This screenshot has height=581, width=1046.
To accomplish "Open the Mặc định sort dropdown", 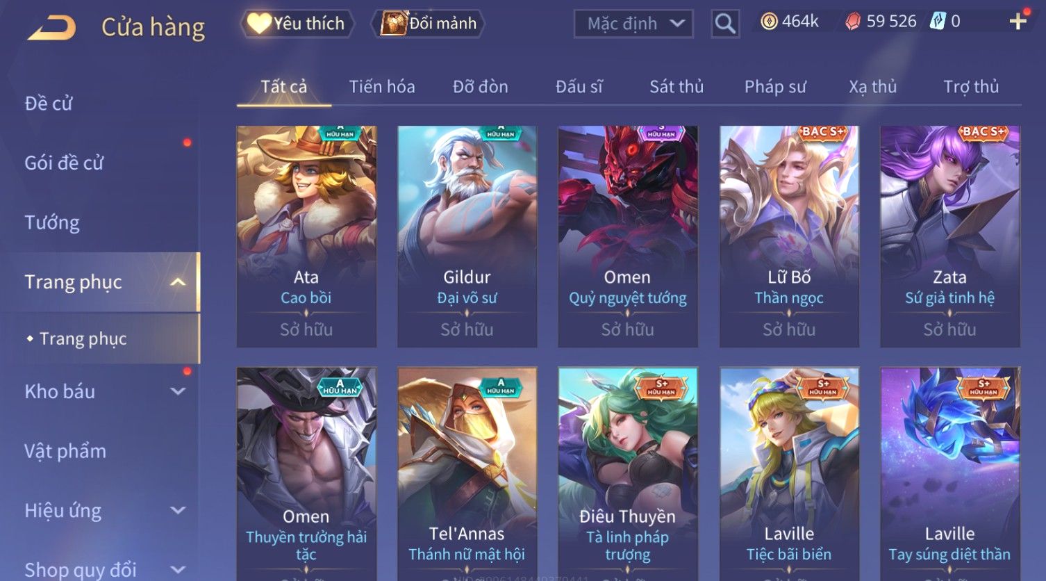I will 633,24.
